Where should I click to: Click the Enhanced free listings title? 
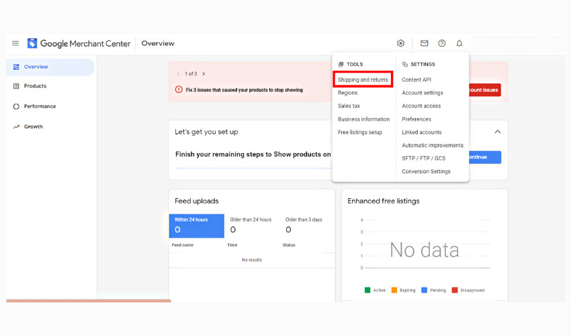384,201
